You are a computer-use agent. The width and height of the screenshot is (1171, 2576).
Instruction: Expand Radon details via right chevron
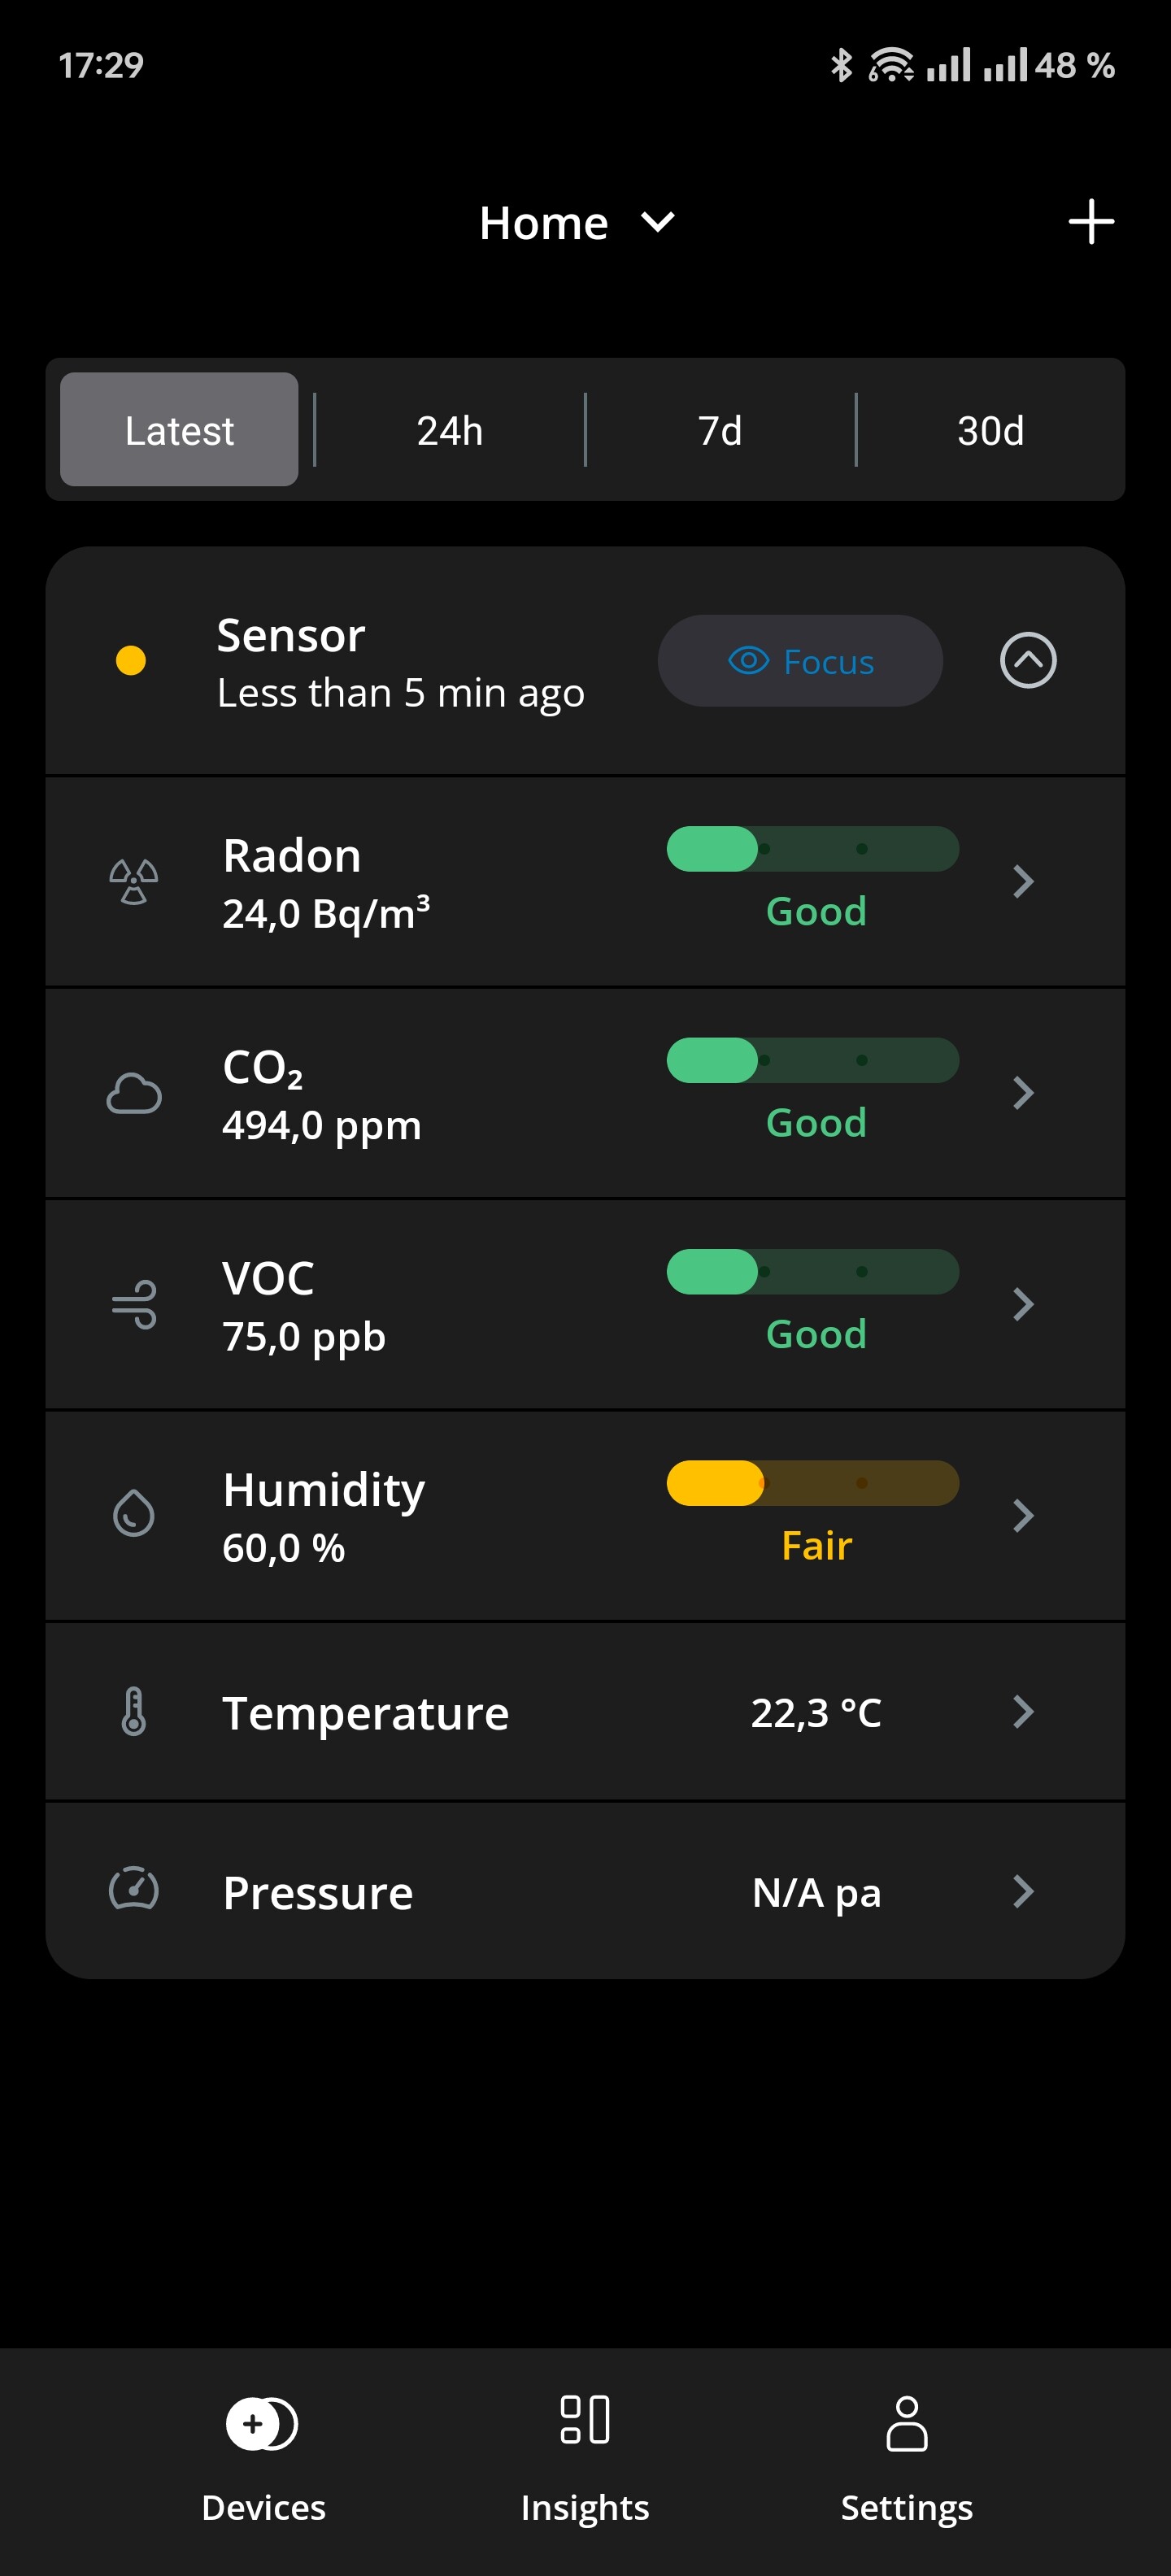point(1022,882)
